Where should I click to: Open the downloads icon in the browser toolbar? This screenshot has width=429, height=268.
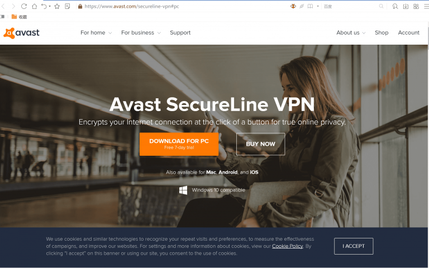(x=406, y=6)
